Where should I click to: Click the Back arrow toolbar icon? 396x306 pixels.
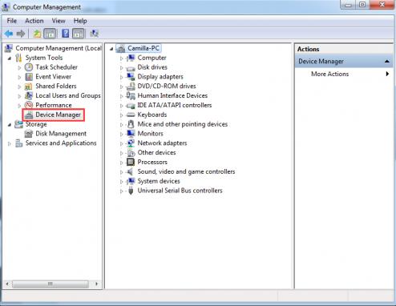click(9, 34)
